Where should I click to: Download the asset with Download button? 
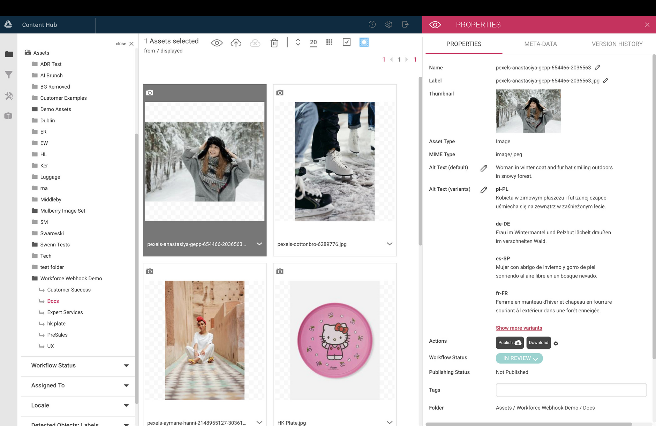click(538, 343)
